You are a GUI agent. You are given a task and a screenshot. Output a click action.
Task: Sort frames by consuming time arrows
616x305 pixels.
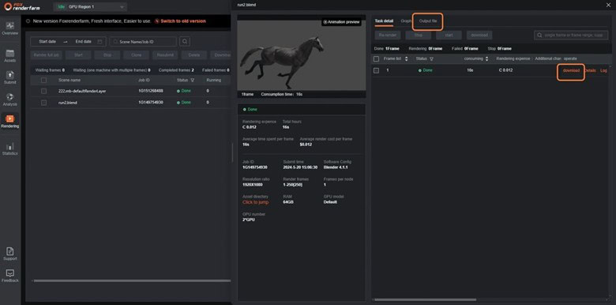coord(486,59)
